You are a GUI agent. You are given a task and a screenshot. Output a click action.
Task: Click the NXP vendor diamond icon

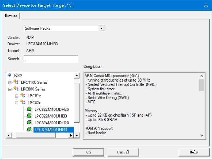(9, 75)
